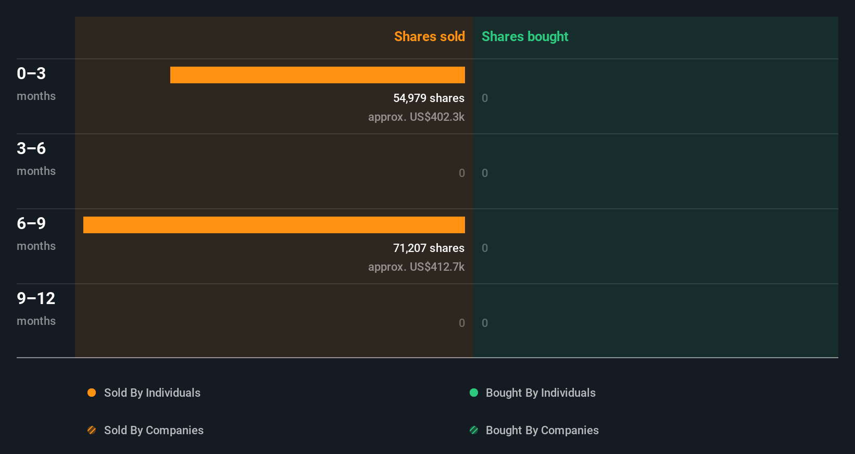Click the striped Sold By Companies legend icon
Screen dimensions: 855x454
tap(92, 430)
